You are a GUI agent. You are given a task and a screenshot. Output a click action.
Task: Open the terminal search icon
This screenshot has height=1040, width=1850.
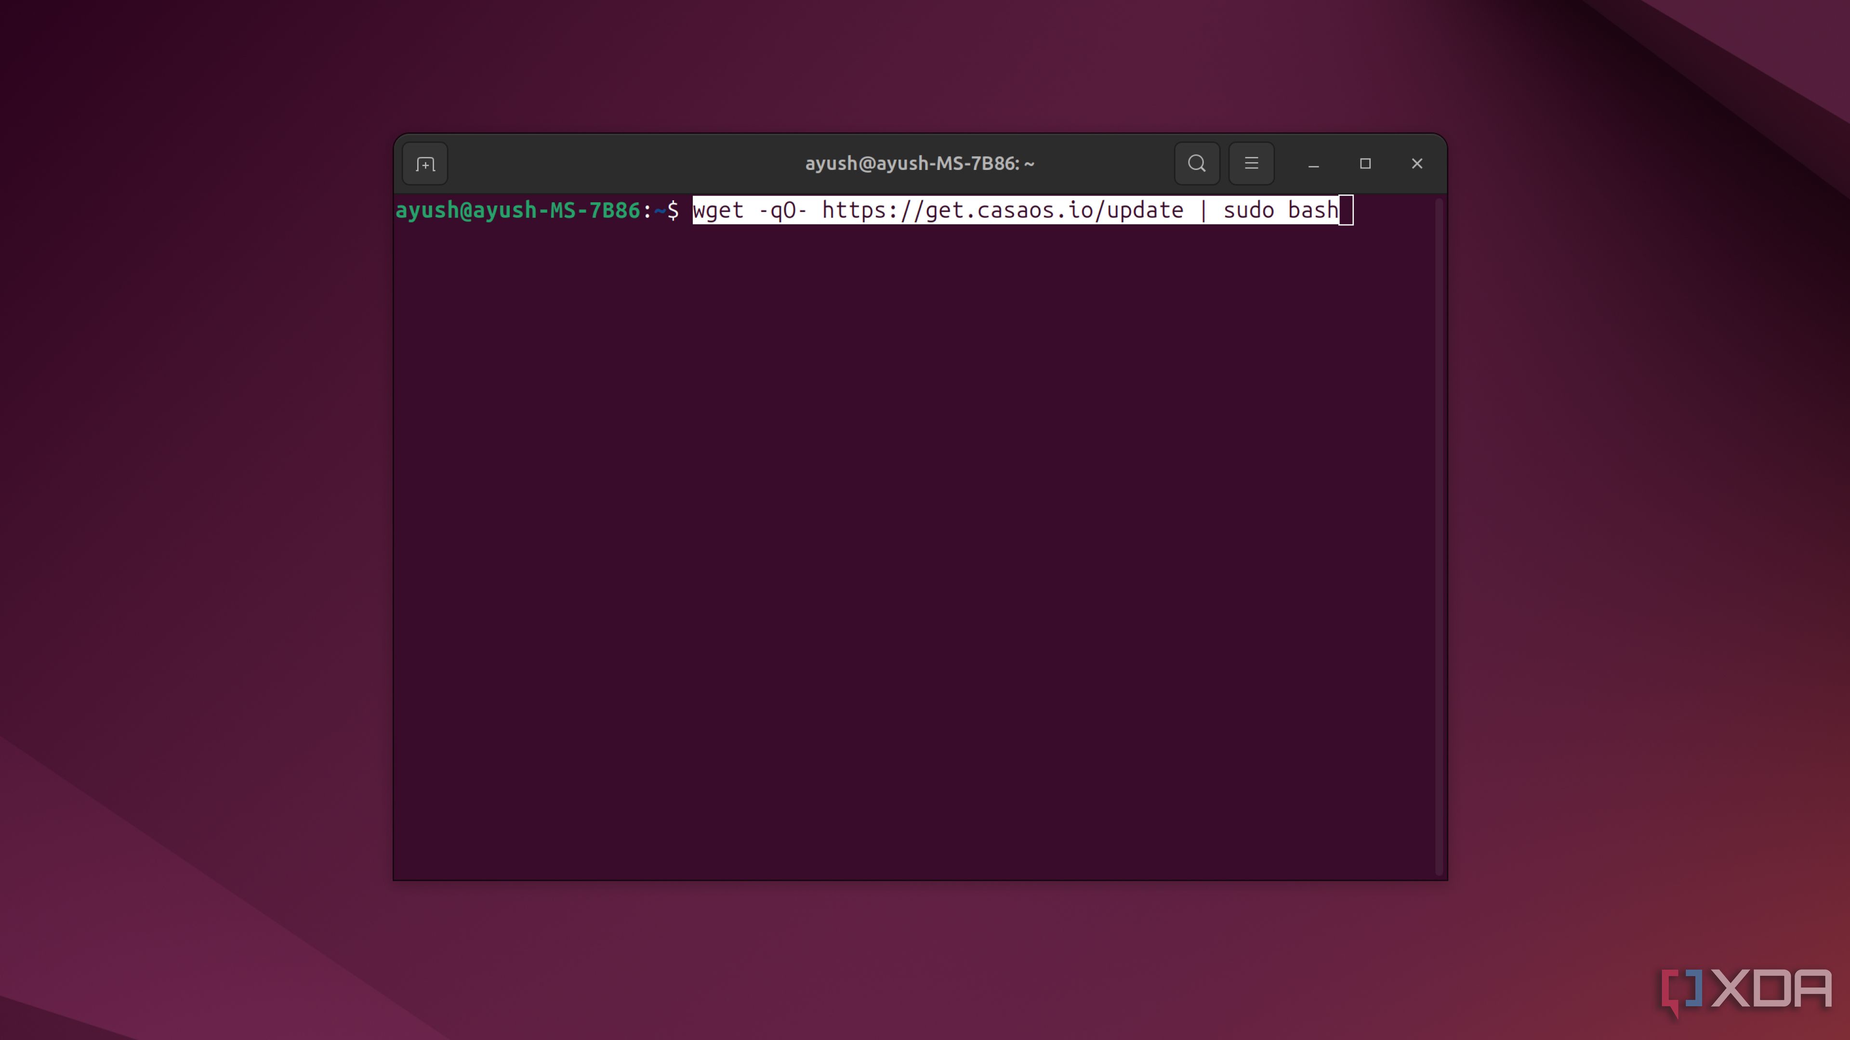[1196, 164]
